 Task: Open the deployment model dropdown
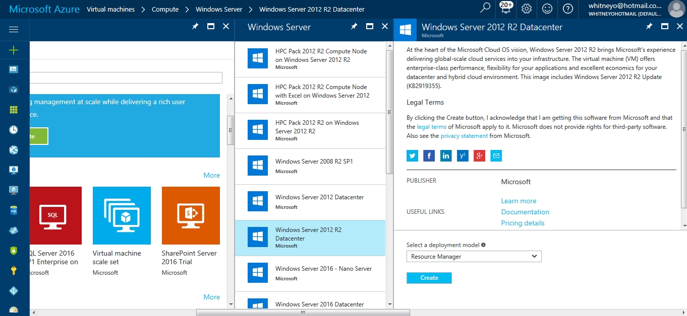click(x=474, y=257)
